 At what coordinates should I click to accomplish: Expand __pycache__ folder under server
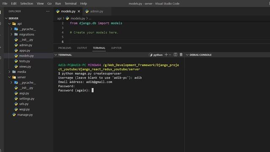click(11, 82)
